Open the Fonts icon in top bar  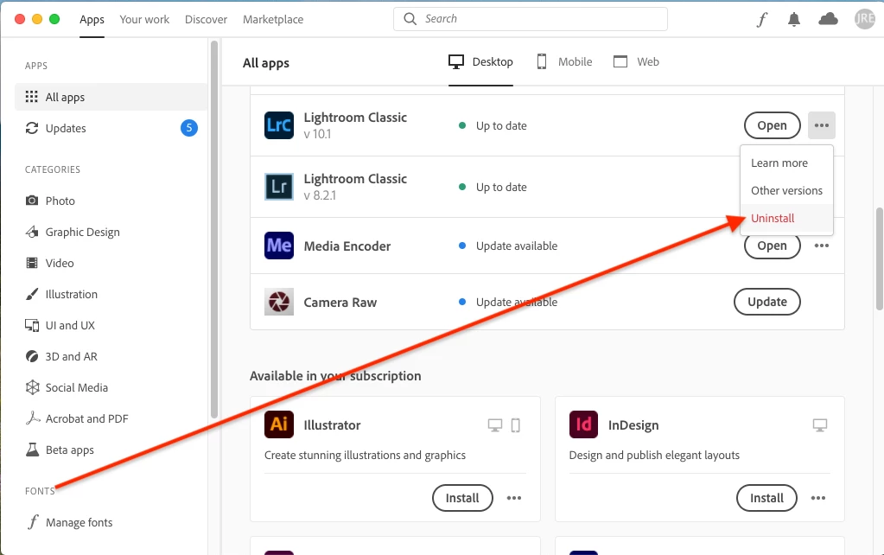[x=761, y=20]
